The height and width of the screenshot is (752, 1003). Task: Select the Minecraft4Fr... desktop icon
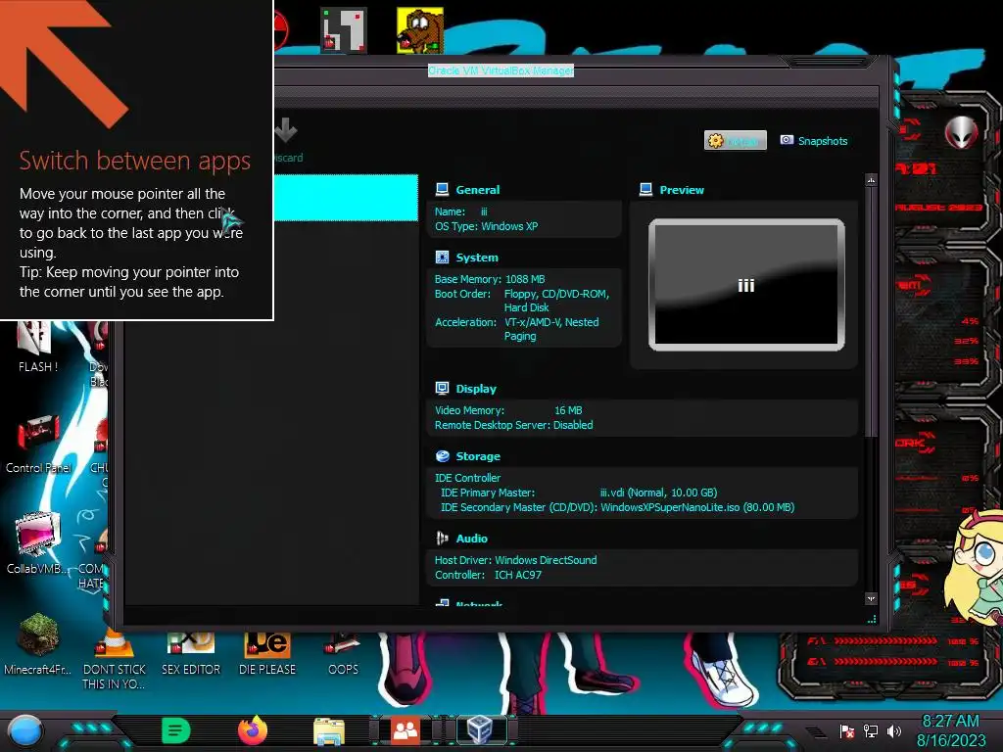click(38, 644)
